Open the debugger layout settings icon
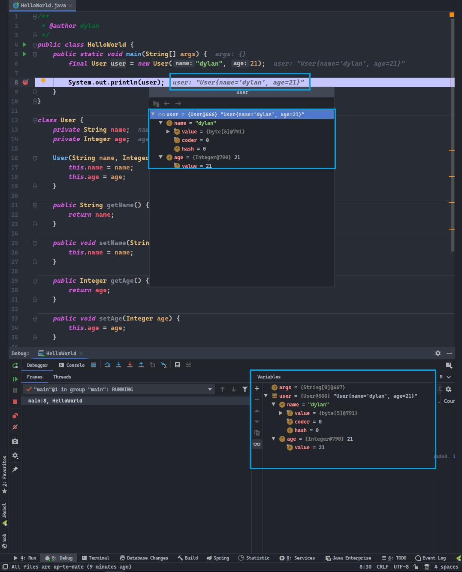 (x=449, y=365)
